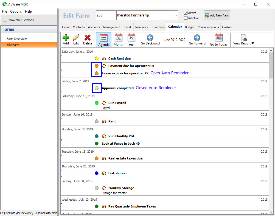
Task: Uncheck the Active checkbox
Action: pyautogui.click(x=186, y=13)
